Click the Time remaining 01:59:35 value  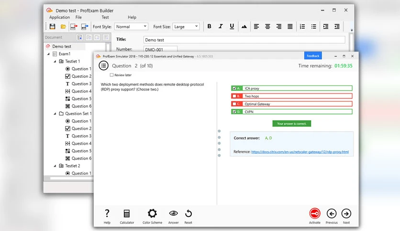point(344,66)
